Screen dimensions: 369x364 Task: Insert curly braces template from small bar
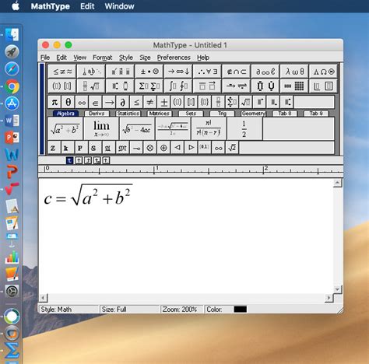tap(205, 102)
